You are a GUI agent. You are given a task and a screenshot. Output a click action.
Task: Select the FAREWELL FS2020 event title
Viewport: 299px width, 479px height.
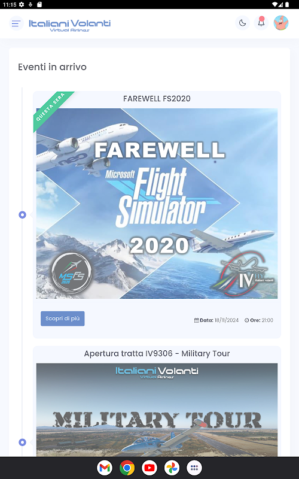click(157, 99)
